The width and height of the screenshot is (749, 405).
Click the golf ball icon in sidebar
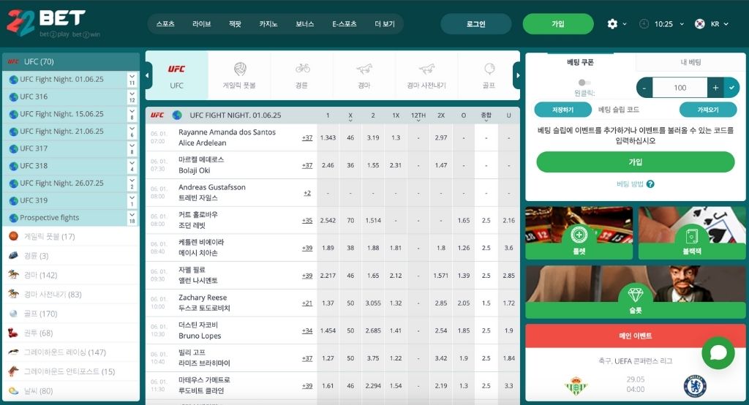pos(13,314)
